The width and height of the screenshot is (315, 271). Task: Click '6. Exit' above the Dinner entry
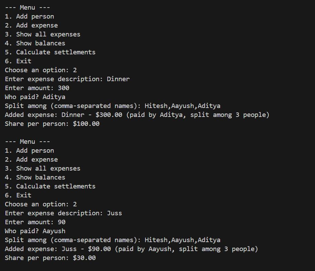pos(18,61)
